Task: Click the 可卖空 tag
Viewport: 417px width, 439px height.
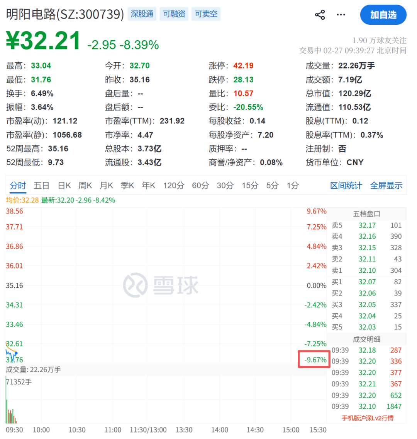Action: click(x=206, y=14)
